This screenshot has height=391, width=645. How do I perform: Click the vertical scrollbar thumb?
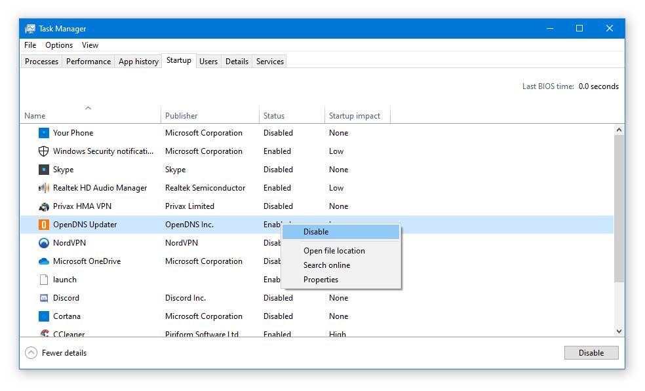click(619, 208)
